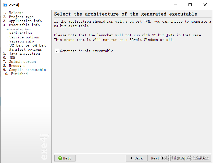Screen dimensions: 213x163
Task: Click the Next arrow icon
Action: [x=162, y=158]
